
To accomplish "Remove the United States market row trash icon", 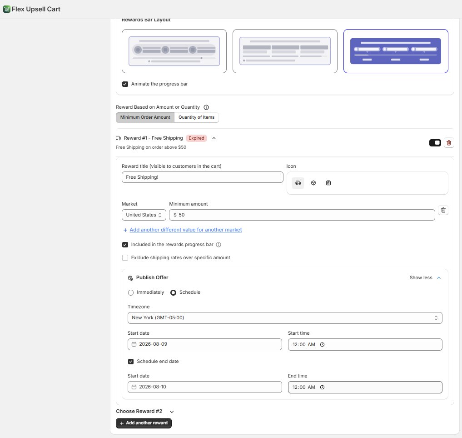I will point(443,210).
